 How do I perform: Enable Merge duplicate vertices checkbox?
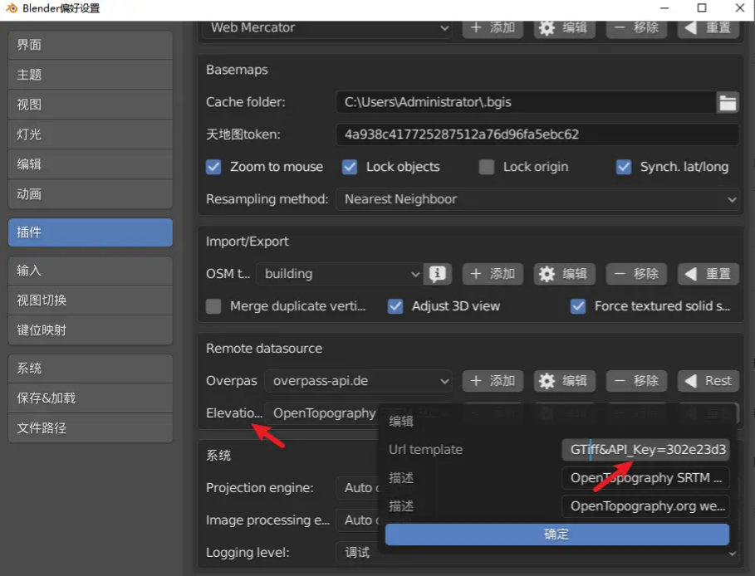213,306
